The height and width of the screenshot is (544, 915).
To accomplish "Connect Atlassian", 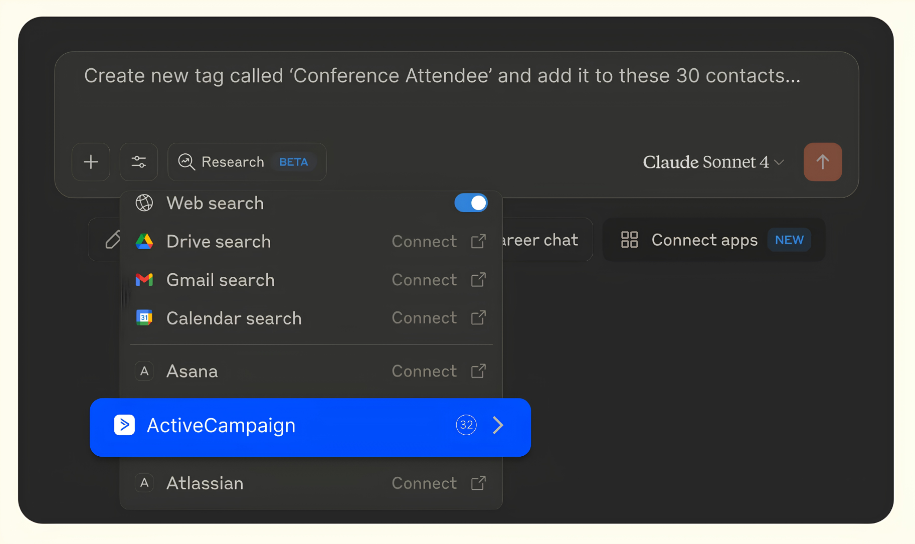I will pos(424,483).
